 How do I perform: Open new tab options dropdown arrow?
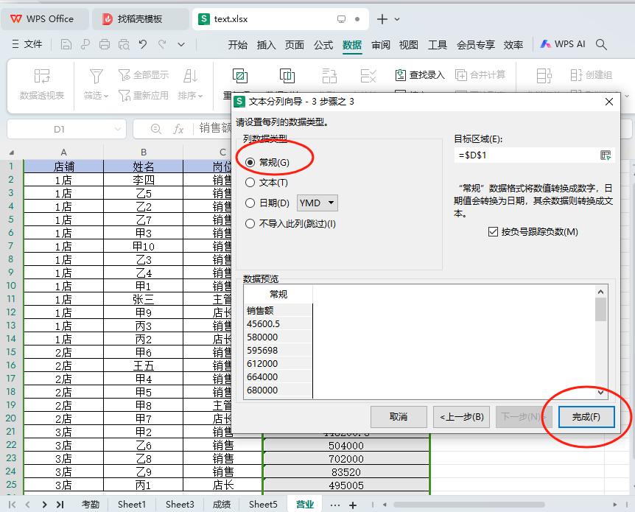[397, 19]
